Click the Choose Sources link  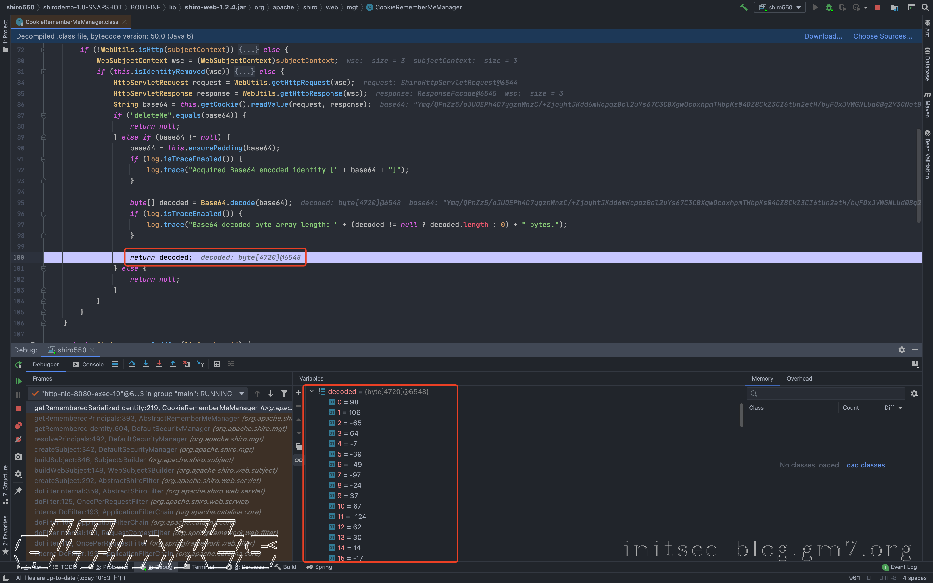click(x=882, y=36)
